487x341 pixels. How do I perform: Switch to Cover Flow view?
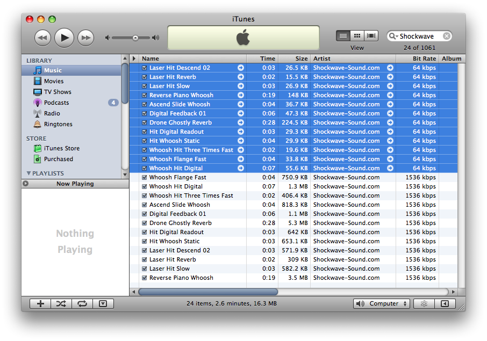tap(371, 36)
